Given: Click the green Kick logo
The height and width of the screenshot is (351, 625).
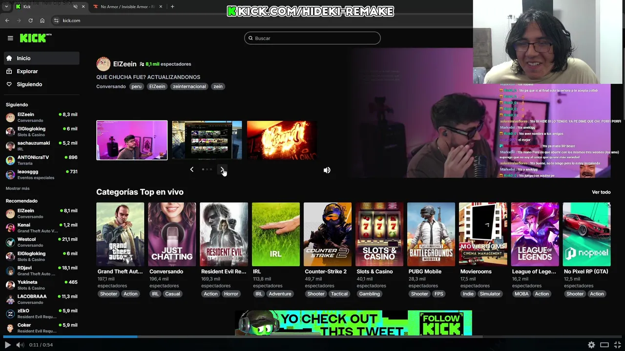Looking at the screenshot, I should coord(35,38).
